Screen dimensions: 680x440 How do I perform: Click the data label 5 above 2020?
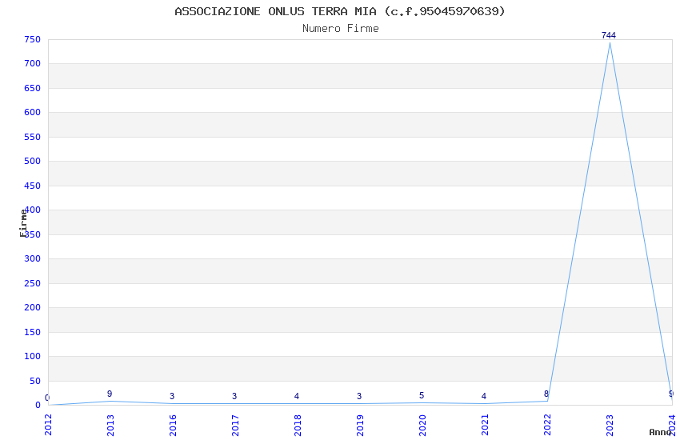click(x=422, y=395)
